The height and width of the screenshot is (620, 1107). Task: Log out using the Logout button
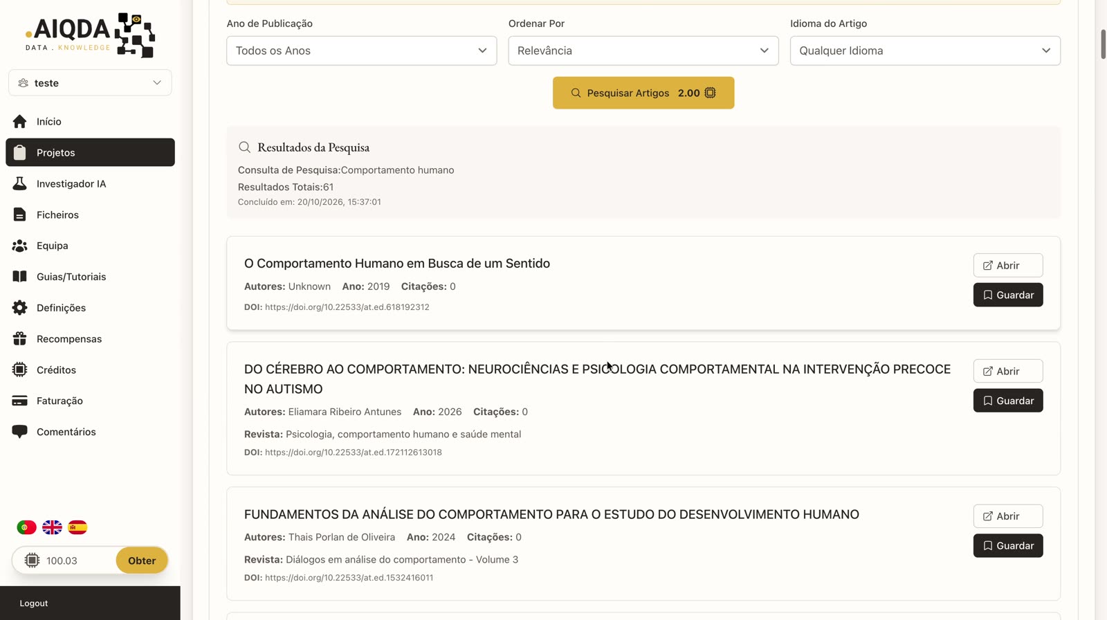point(34,603)
